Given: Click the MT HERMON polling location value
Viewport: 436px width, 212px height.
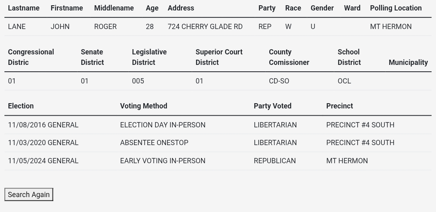Looking at the screenshot, I should [391, 27].
